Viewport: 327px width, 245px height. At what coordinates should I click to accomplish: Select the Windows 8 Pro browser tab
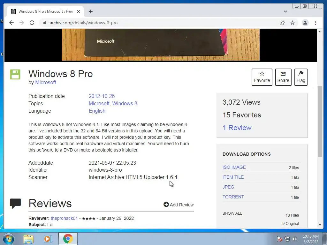(x=45, y=11)
